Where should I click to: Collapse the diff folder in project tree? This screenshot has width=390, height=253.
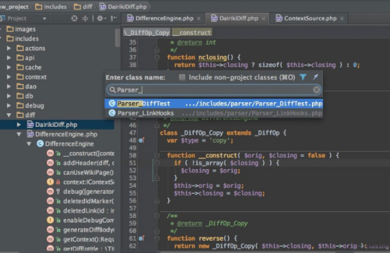click(x=8, y=115)
